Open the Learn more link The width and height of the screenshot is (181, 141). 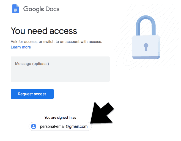click(x=21, y=47)
